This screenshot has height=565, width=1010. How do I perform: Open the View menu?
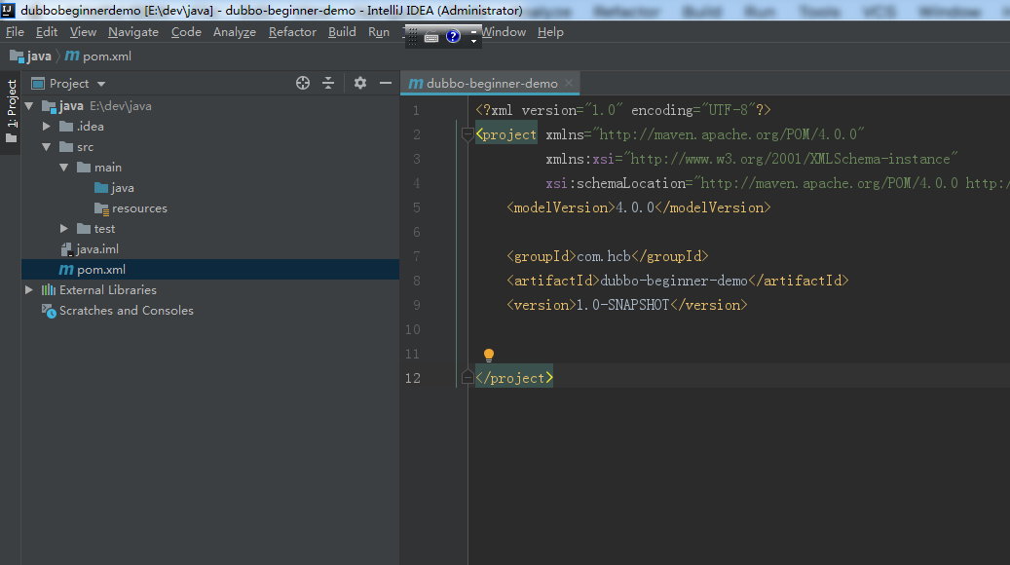coord(83,31)
